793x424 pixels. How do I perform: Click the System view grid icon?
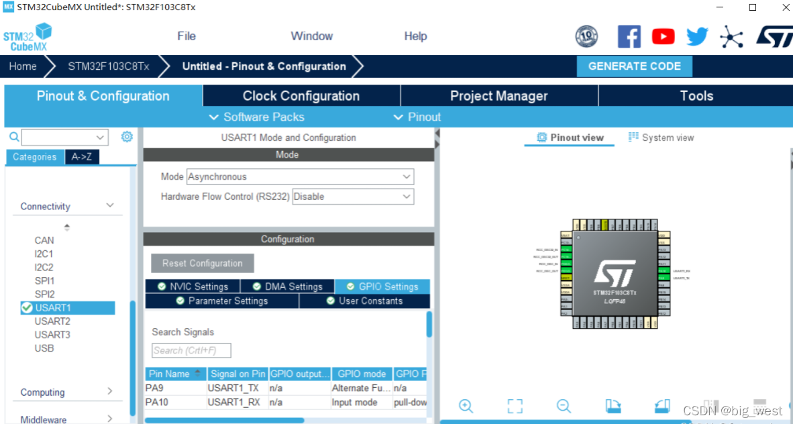(633, 137)
